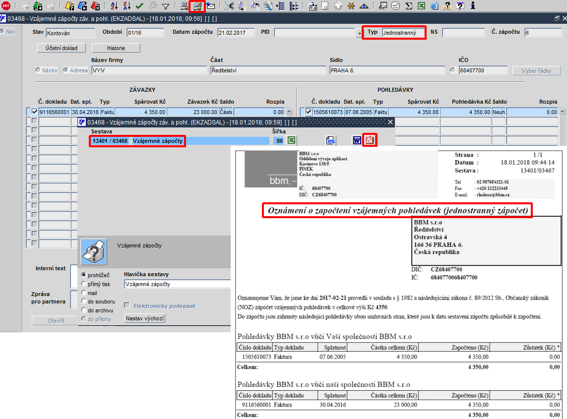Click the printer question-mark icon in report dialog
The image size is (567, 419).
(x=94, y=252)
